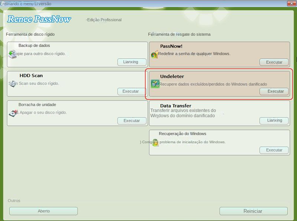Select the Borracha de unidade title

click(x=37, y=105)
